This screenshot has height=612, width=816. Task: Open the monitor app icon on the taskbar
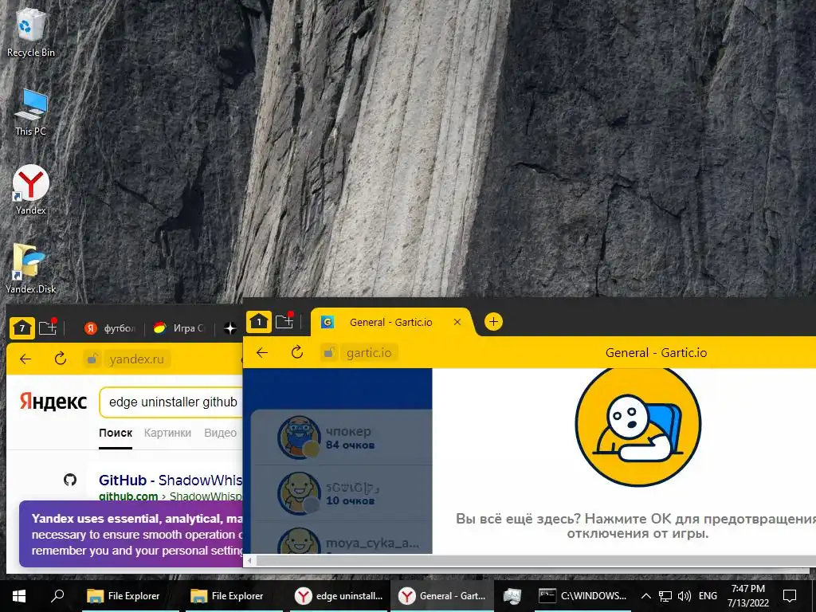coord(512,596)
